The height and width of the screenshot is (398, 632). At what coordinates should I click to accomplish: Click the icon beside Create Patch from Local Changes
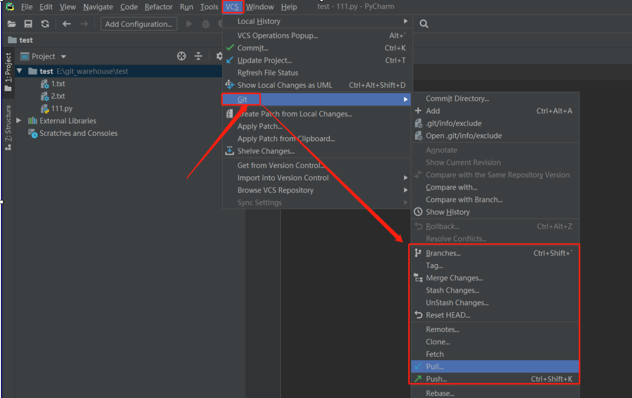pyautogui.click(x=230, y=114)
